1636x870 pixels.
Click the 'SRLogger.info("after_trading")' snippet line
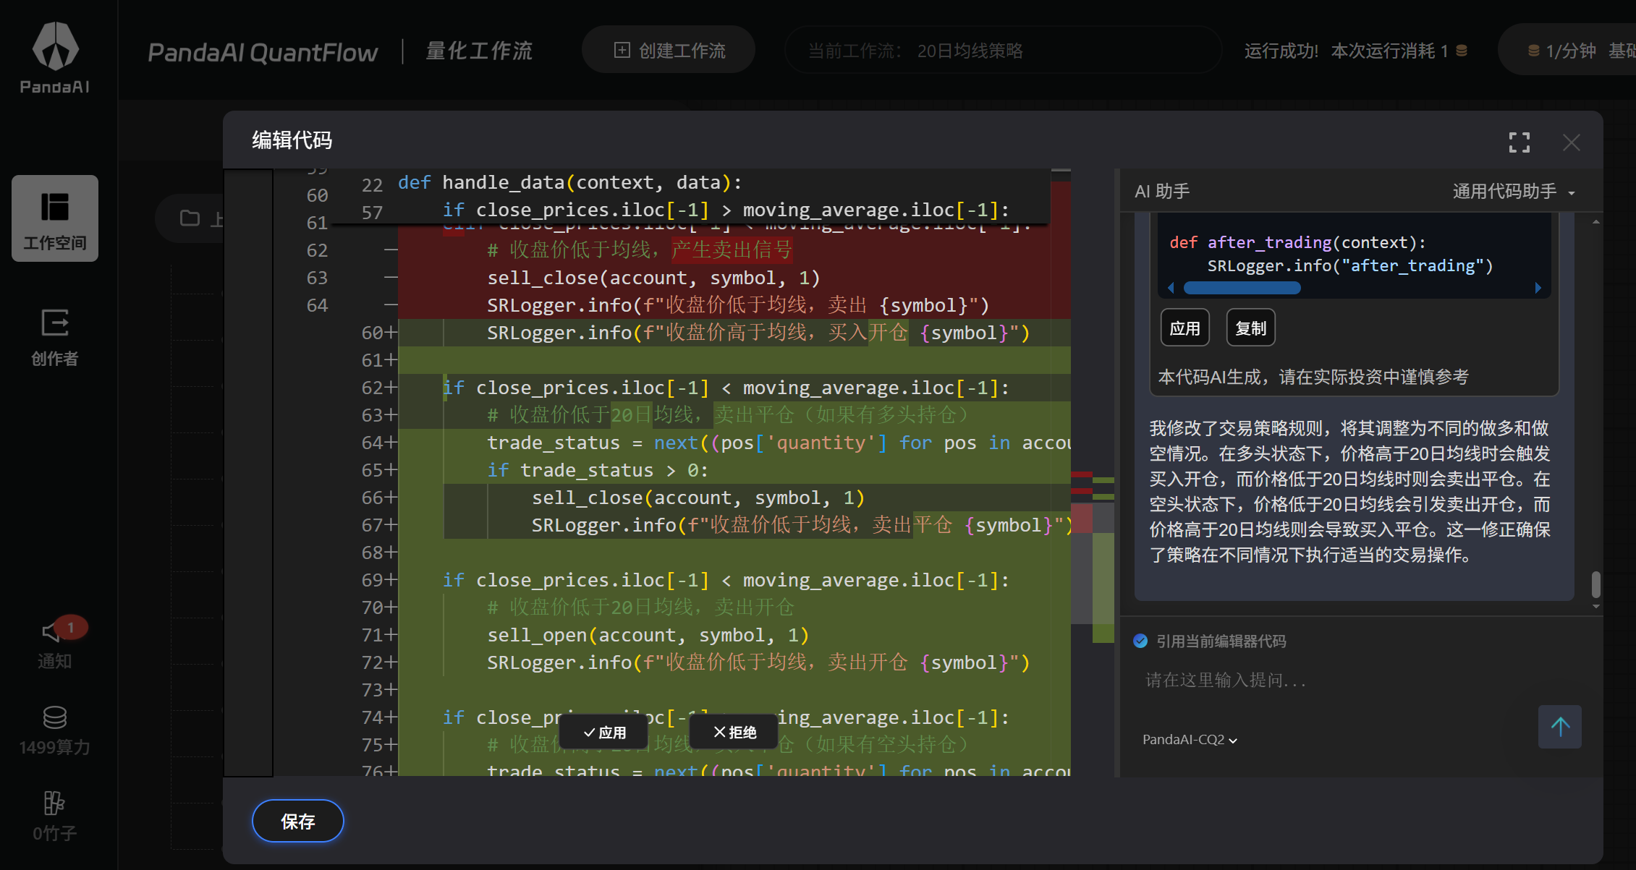[1350, 265]
